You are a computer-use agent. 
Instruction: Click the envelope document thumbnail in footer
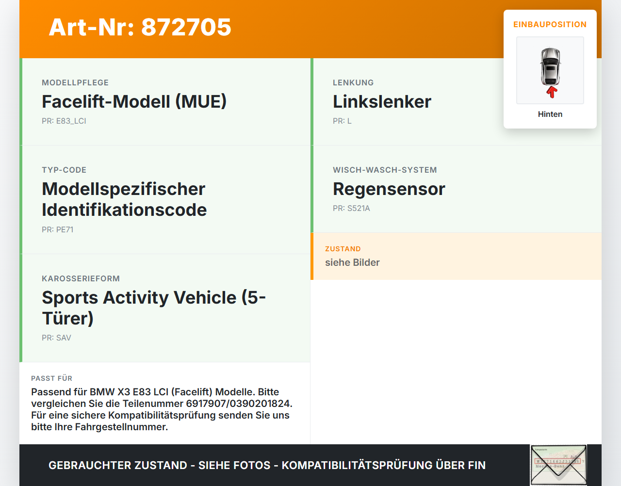coord(558,465)
